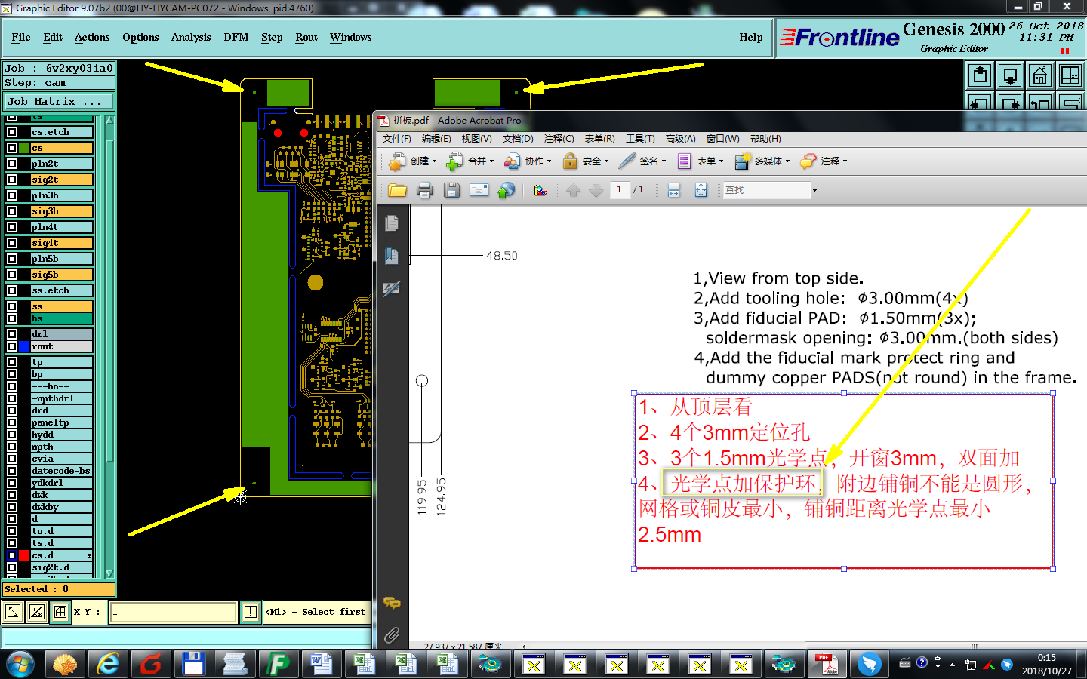Select the ss.etch layer row
The width and height of the screenshot is (1087, 679).
[x=62, y=290]
